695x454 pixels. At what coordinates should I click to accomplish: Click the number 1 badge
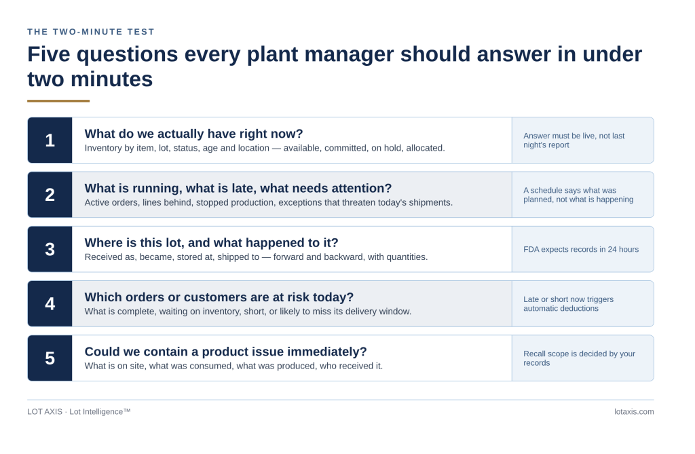(x=50, y=140)
